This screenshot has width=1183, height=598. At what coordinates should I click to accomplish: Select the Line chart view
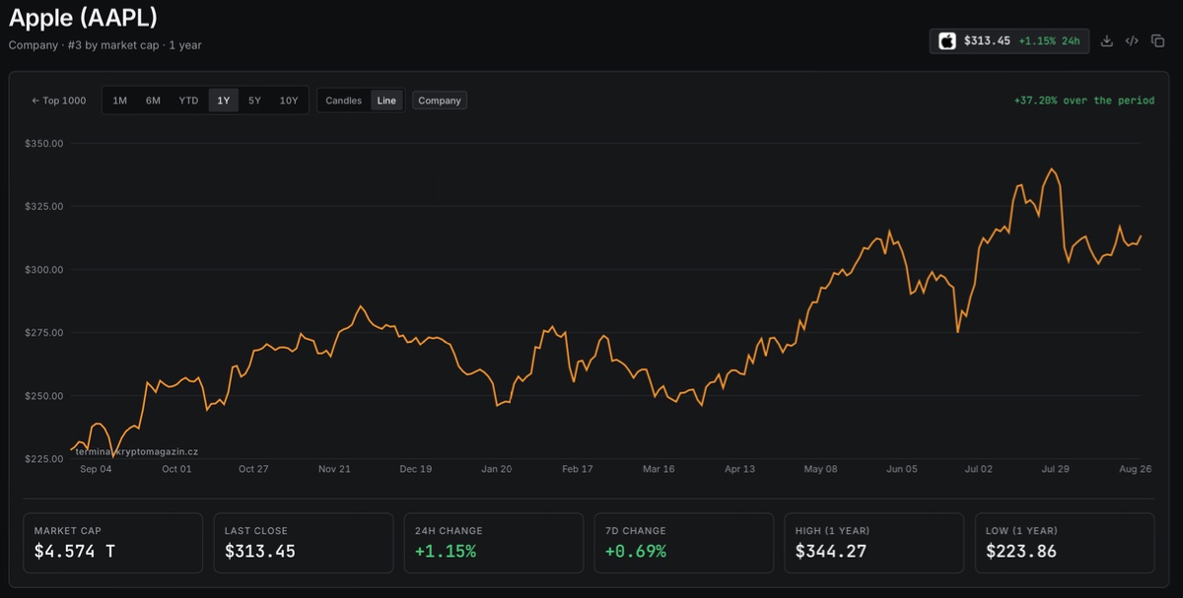coord(386,100)
